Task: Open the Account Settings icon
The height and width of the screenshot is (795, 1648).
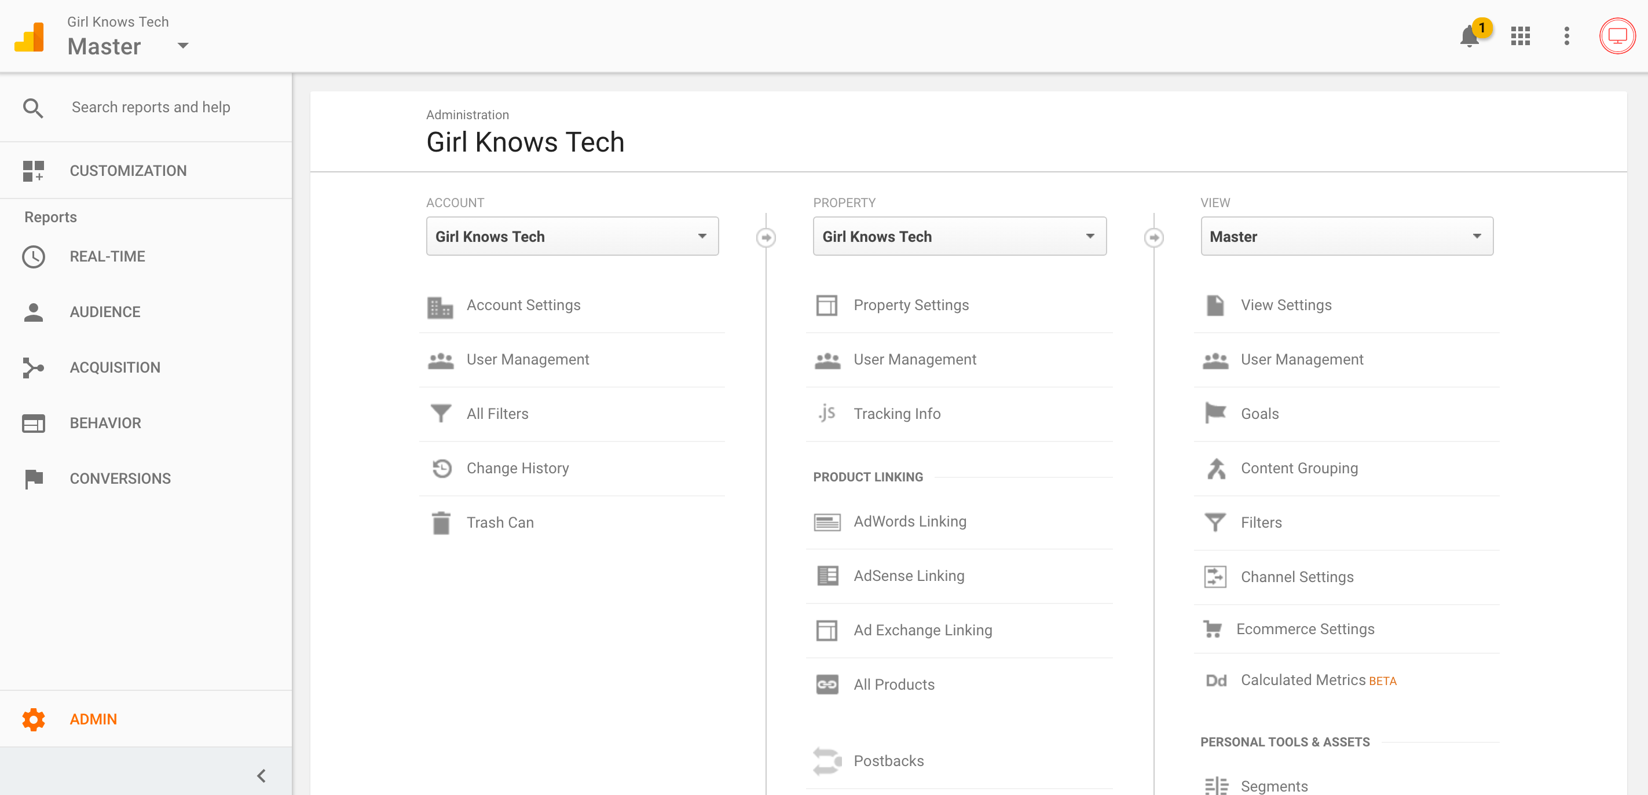Action: [x=440, y=306]
